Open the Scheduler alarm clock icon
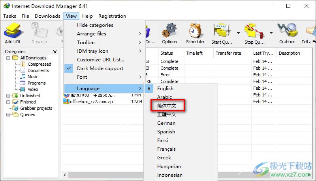The image size is (316, 181). (195, 31)
